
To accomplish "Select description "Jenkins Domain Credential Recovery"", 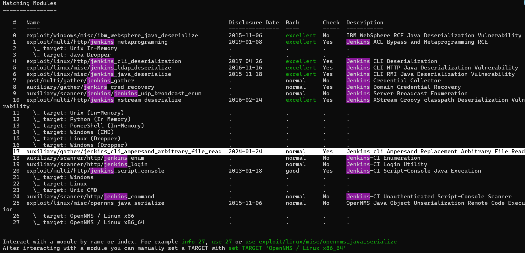I will (x=404, y=87).
